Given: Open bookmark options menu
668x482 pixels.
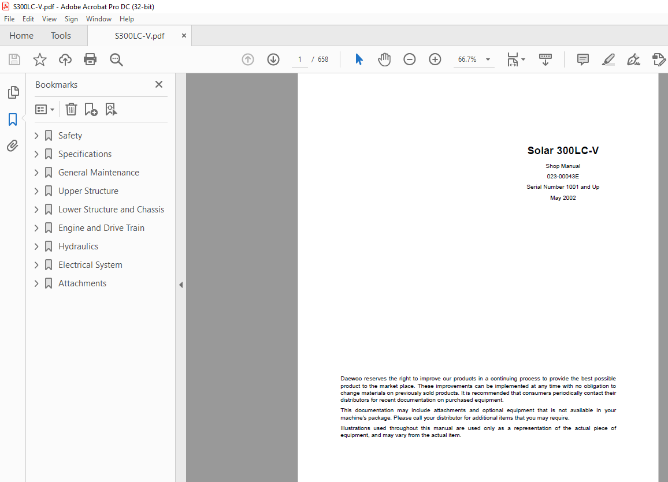Looking at the screenshot, I should 44,109.
